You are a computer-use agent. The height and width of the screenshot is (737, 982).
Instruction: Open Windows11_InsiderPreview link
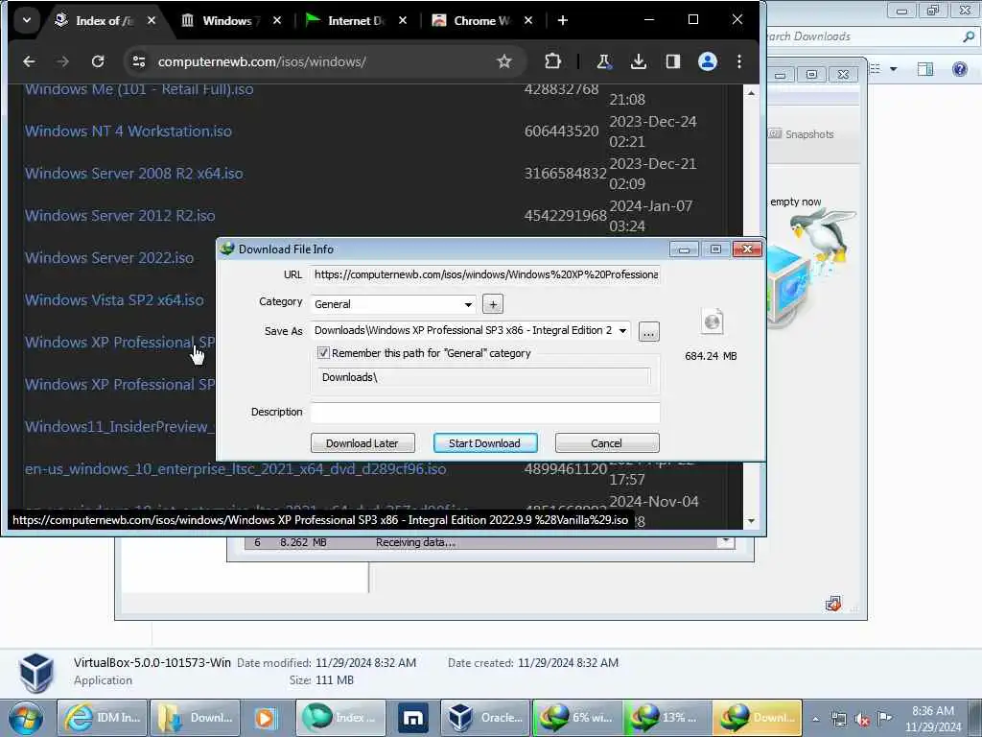tap(120, 427)
